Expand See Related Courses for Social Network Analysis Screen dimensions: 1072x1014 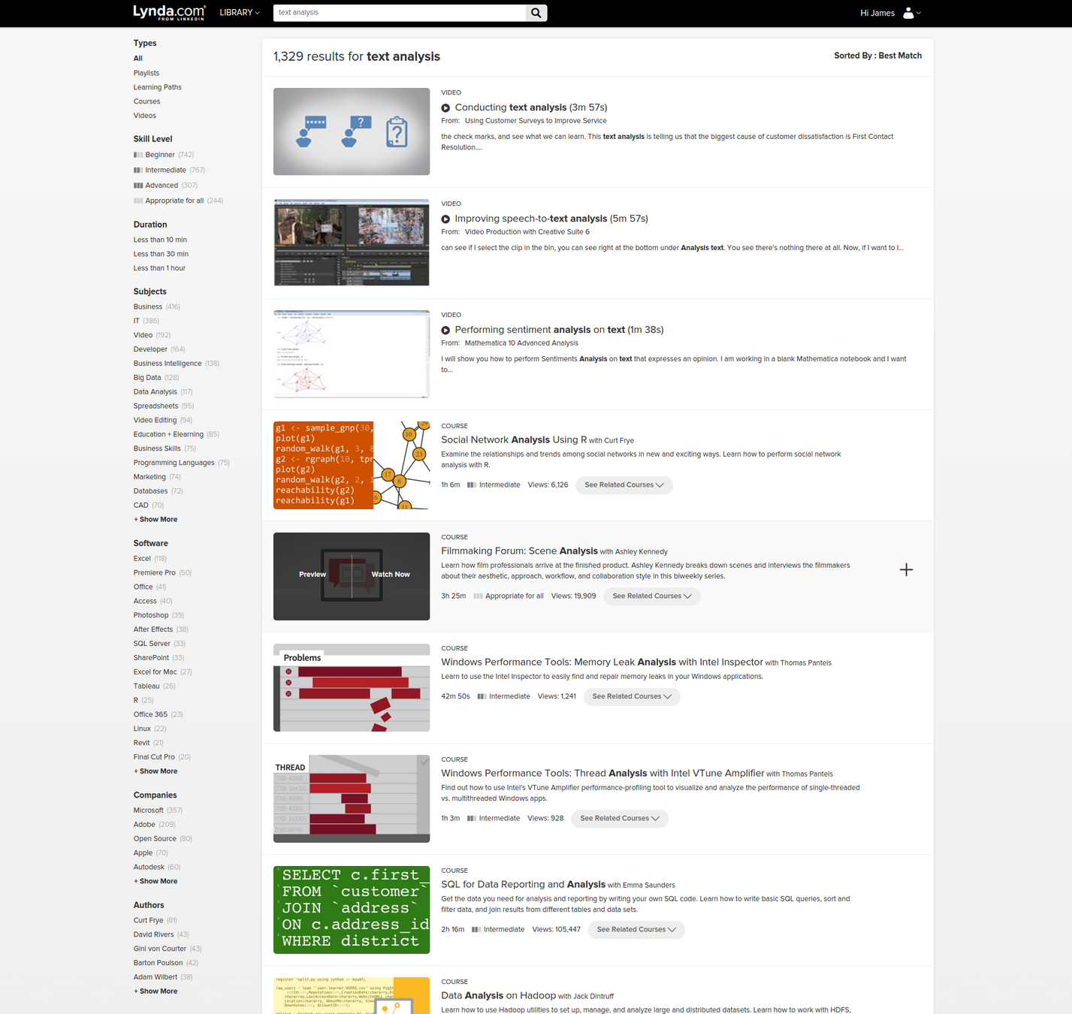click(x=624, y=485)
